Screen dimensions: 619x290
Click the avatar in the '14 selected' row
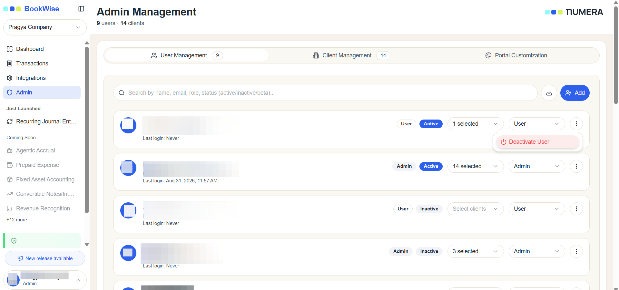128,168
